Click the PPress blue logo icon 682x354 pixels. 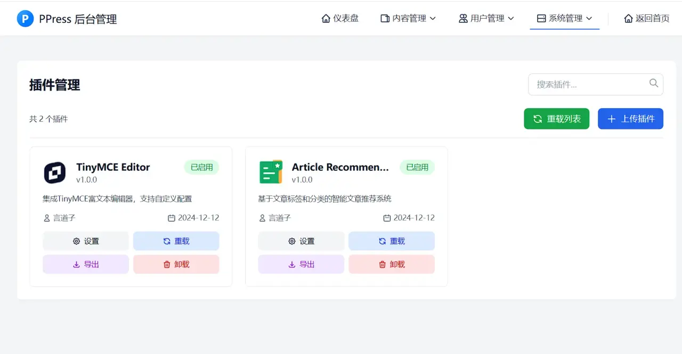point(25,19)
